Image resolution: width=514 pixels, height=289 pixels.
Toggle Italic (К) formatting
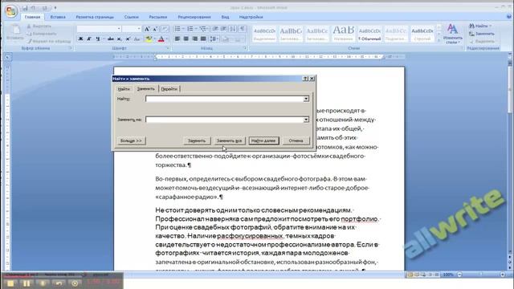click(x=89, y=39)
